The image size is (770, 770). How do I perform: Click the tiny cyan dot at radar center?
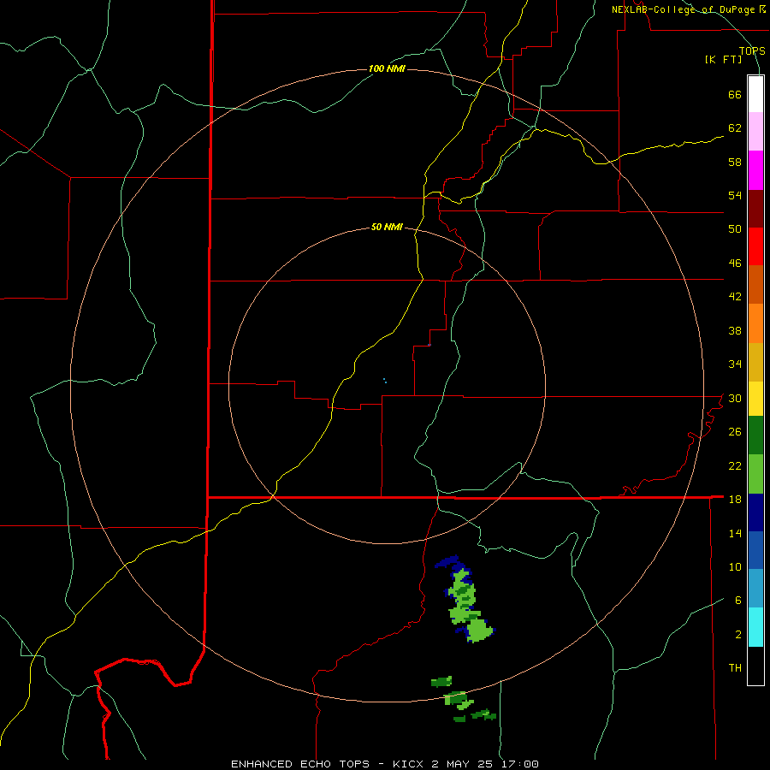coord(385,381)
